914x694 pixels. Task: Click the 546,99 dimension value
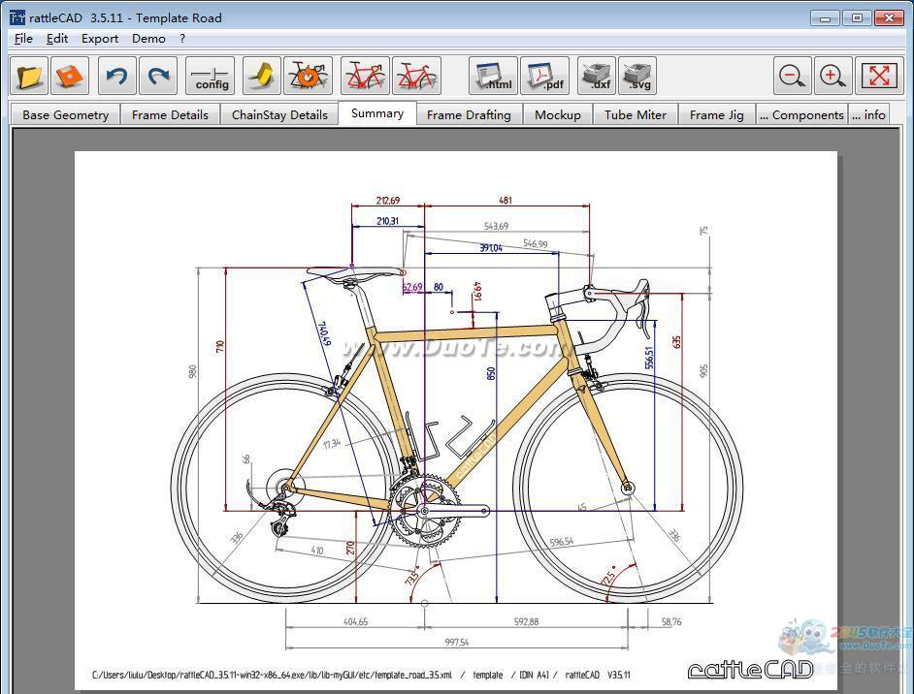[536, 244]
